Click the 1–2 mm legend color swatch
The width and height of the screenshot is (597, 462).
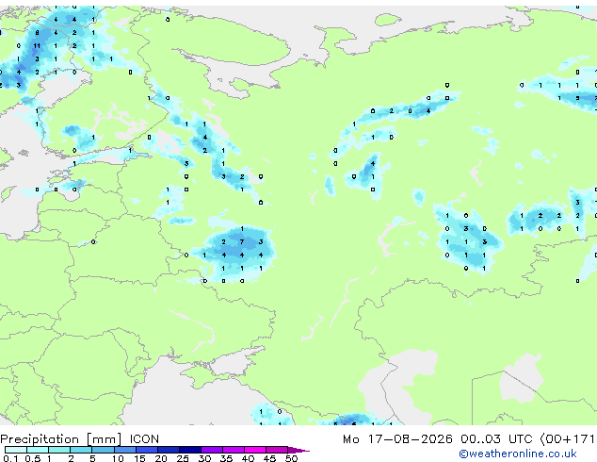(59, 450)
